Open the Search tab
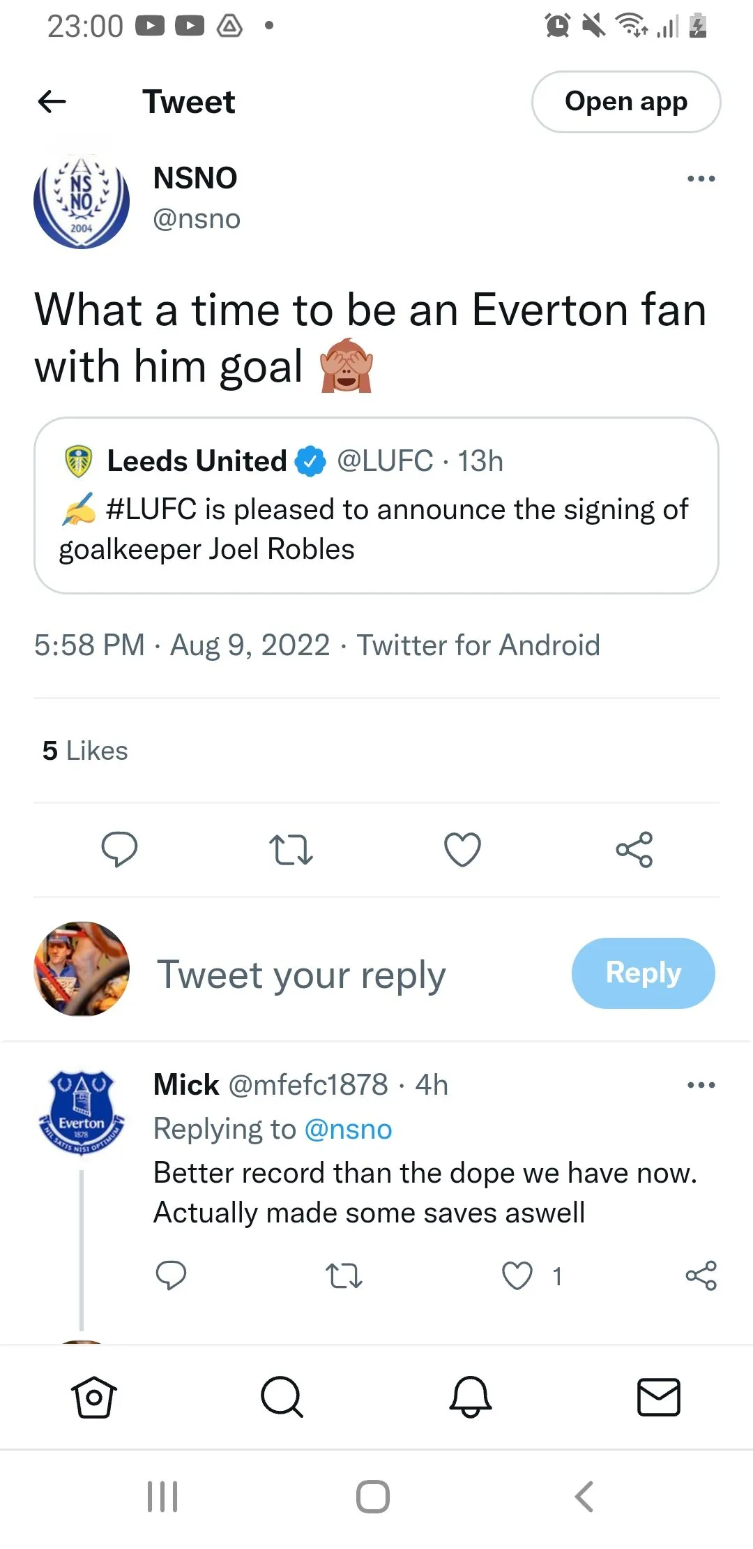Screen dimensions: 753x1549 (282, 1397)
